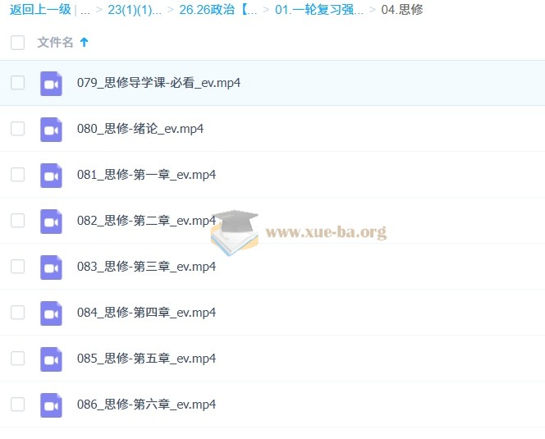Toggle the select-all checkbox in header
Viewport: 545px width, 439px height.
click(17, 43)
